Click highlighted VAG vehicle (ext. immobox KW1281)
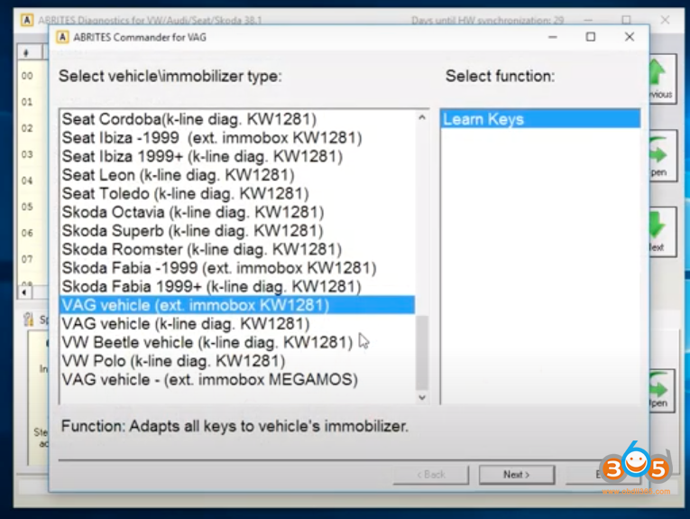This screenshot has height=519, width=690. [x=237, y=305]
